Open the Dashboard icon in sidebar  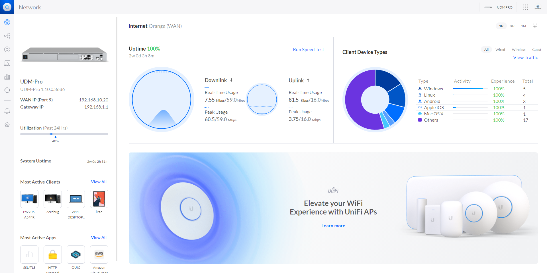click(7, 22)
